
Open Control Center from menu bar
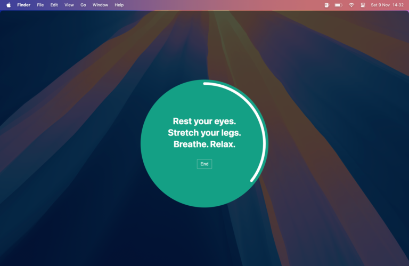(x=363, y=5)
